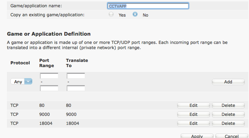Edit the TCP port 18004 rule
This screenshot has width=249, height=138.
(193, 123)
